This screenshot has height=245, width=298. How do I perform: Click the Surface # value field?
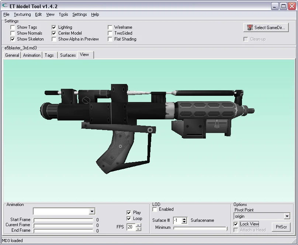[x=177, y=220]
